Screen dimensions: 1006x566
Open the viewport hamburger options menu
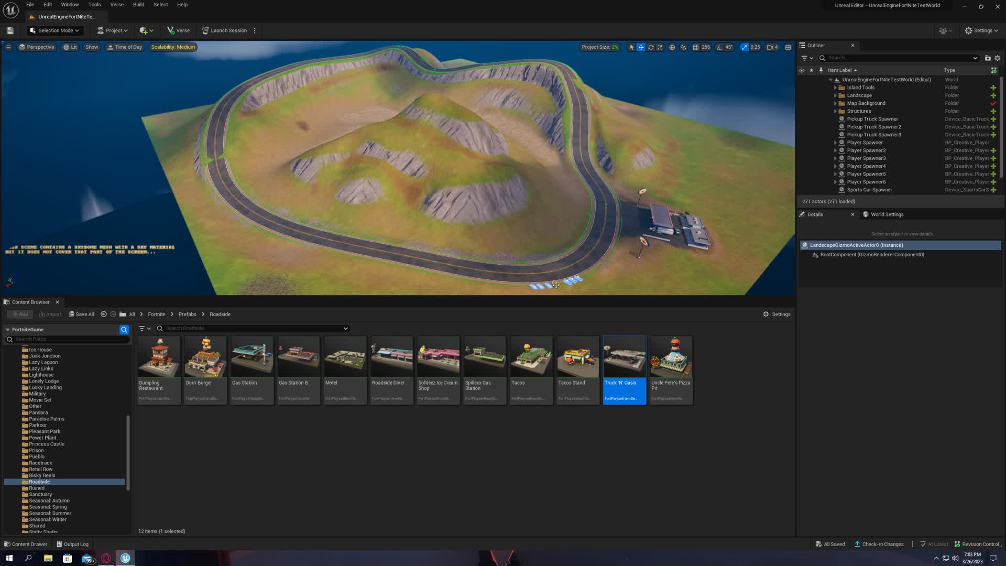tap(8, 47)
